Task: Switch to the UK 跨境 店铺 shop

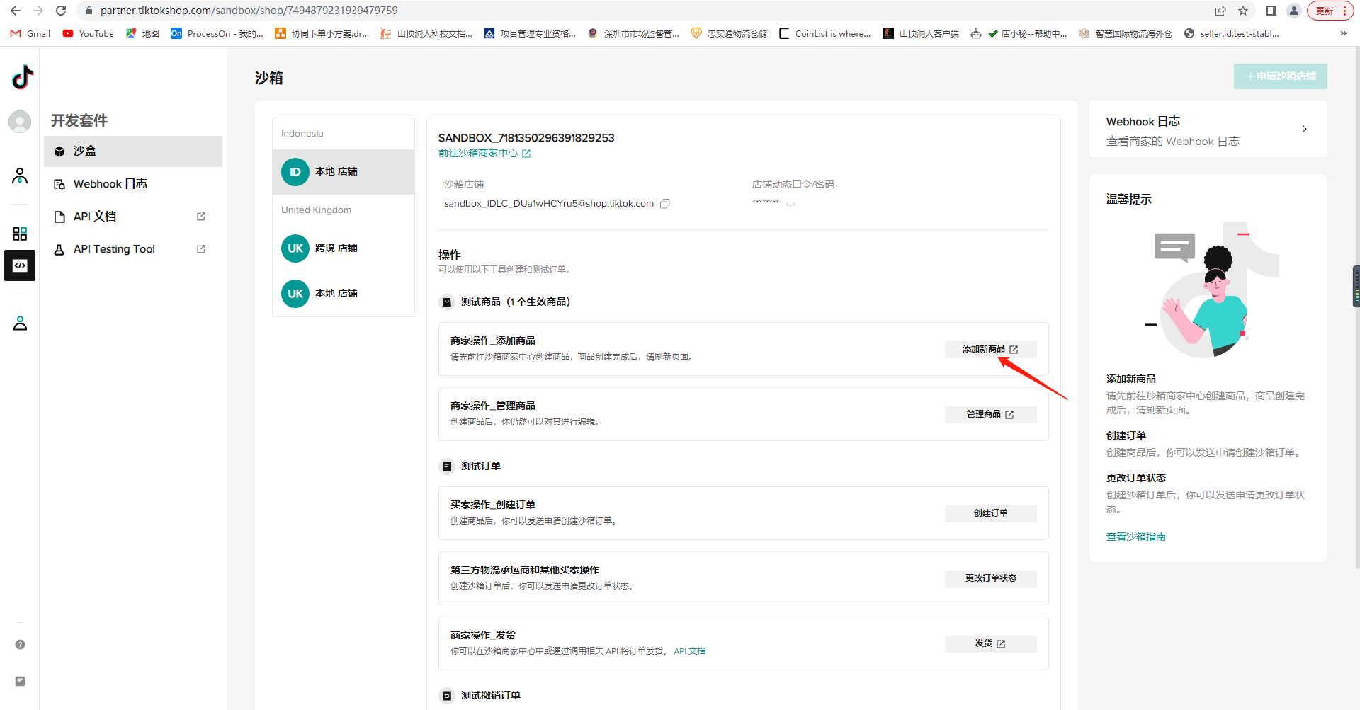Action: pos(336,248)
